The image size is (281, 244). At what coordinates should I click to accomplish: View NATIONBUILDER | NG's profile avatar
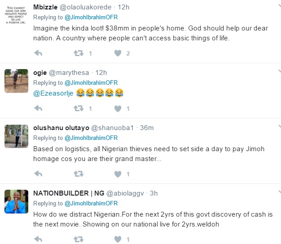pyautogui.click(x=16, y=202)
